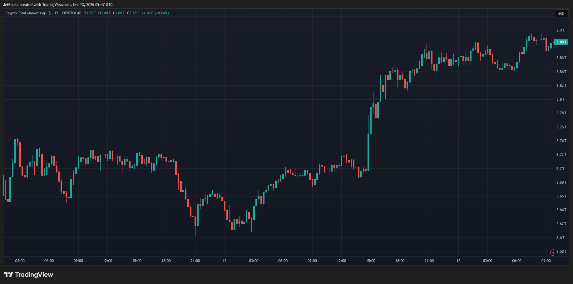Click the O3.88T open price value

[x=90, y=13]
